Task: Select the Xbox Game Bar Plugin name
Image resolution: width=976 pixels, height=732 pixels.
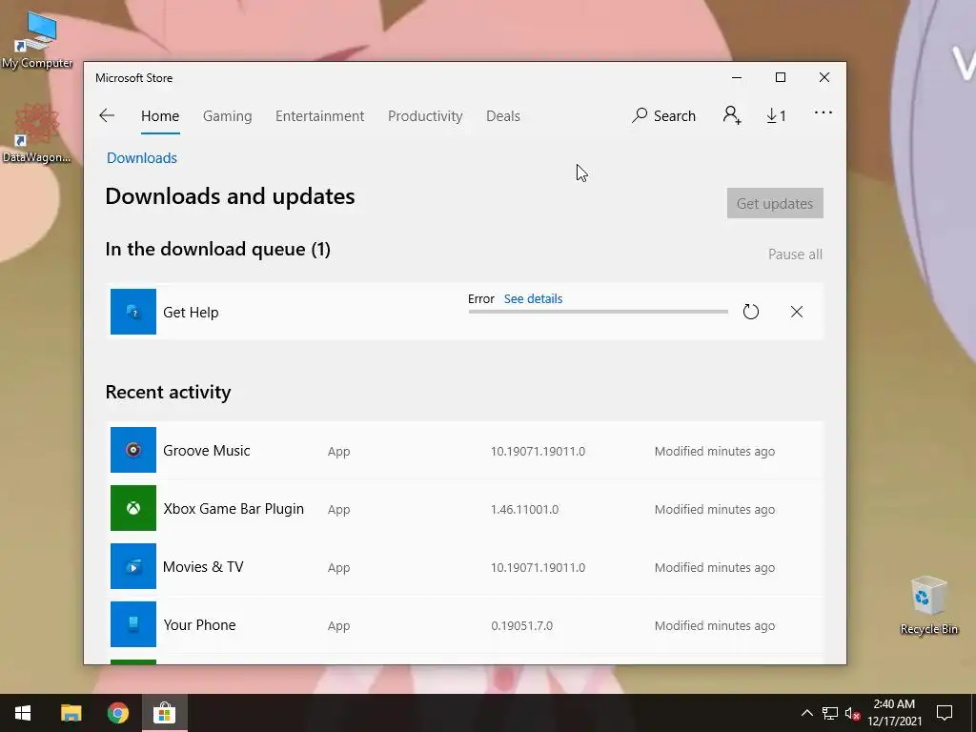Action: click(234, 509)
